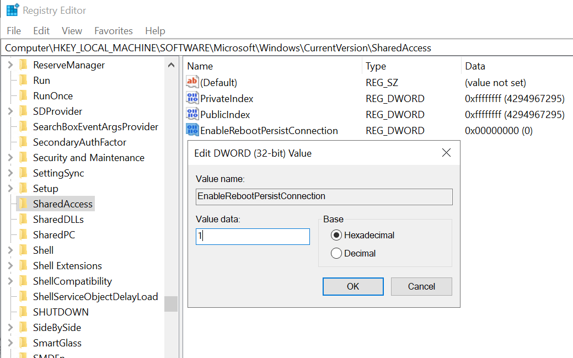The height and width of the screenshot is (358, 573).
Task: Click the (value not set) data cell
Action: point(495,83)
